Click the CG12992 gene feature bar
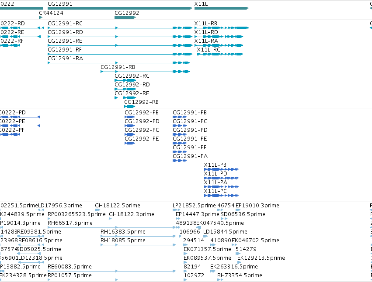 coord(125,17)
